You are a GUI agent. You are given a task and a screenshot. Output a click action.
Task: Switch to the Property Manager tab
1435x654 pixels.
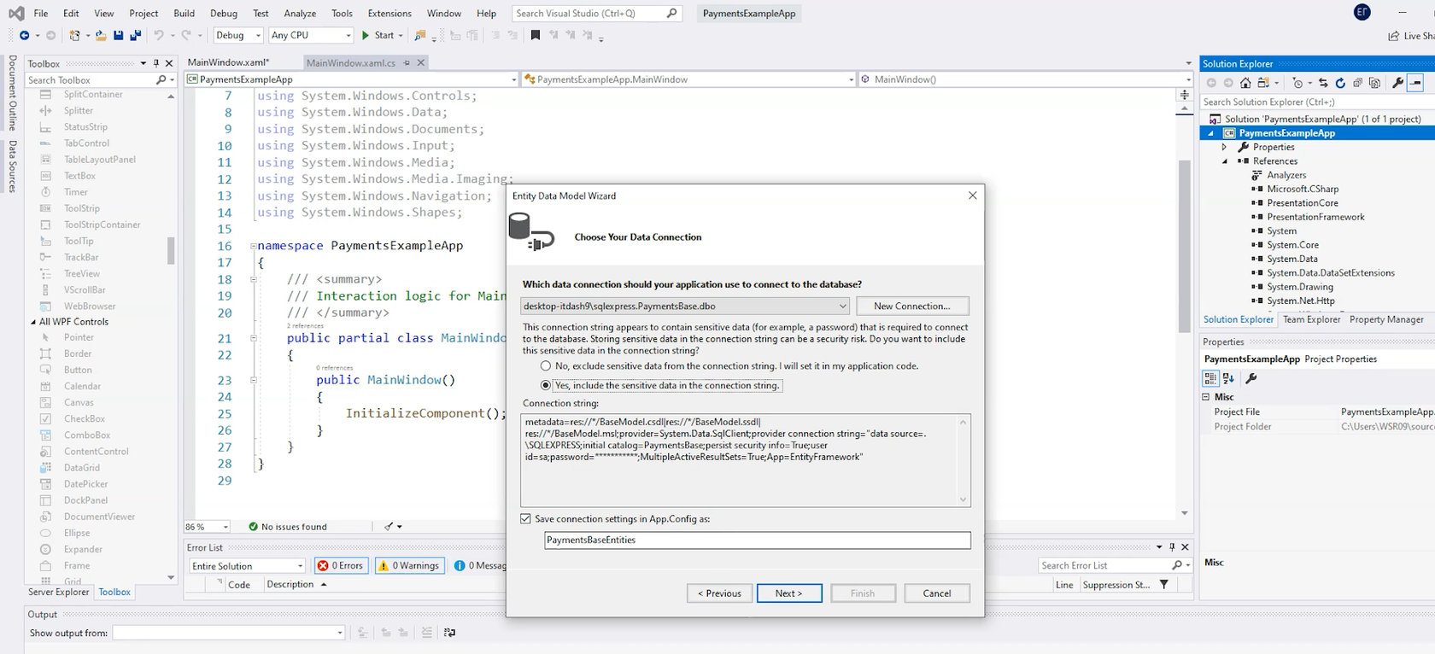[x=1386, y=319]
